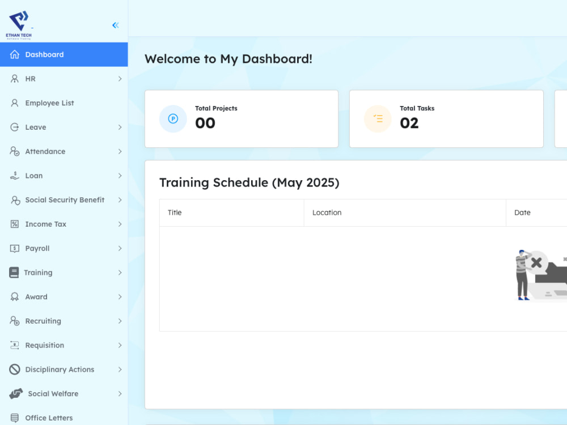
Task: Select the Social Welfare menu label
Action: click(x=53, y=394)
